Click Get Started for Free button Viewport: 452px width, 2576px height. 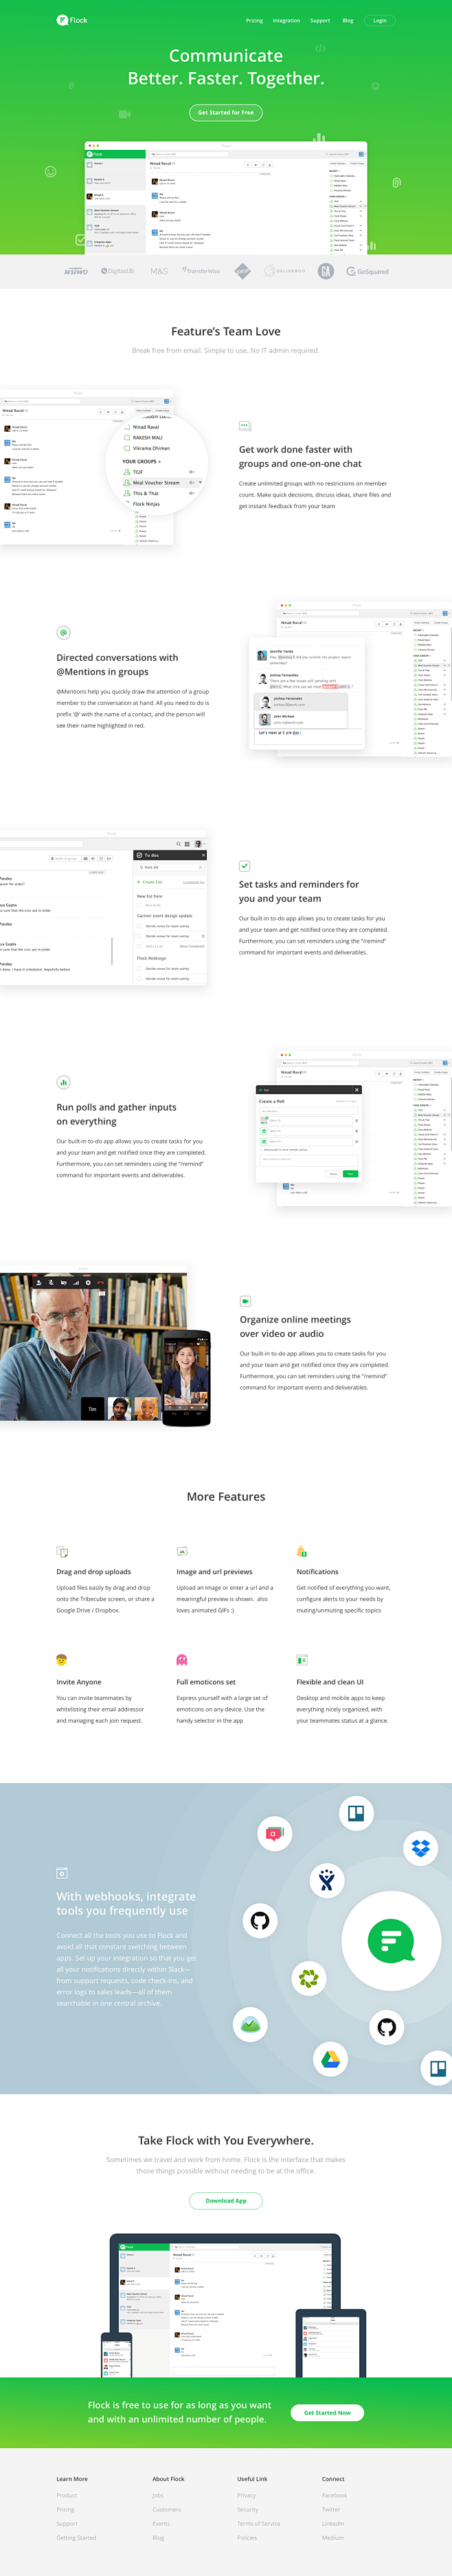click(226, 112)
